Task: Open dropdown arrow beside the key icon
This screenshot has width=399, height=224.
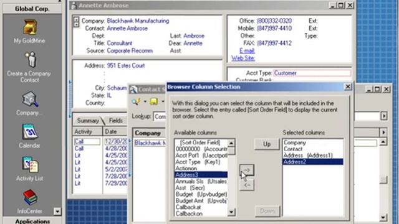Action: [145, 102]
